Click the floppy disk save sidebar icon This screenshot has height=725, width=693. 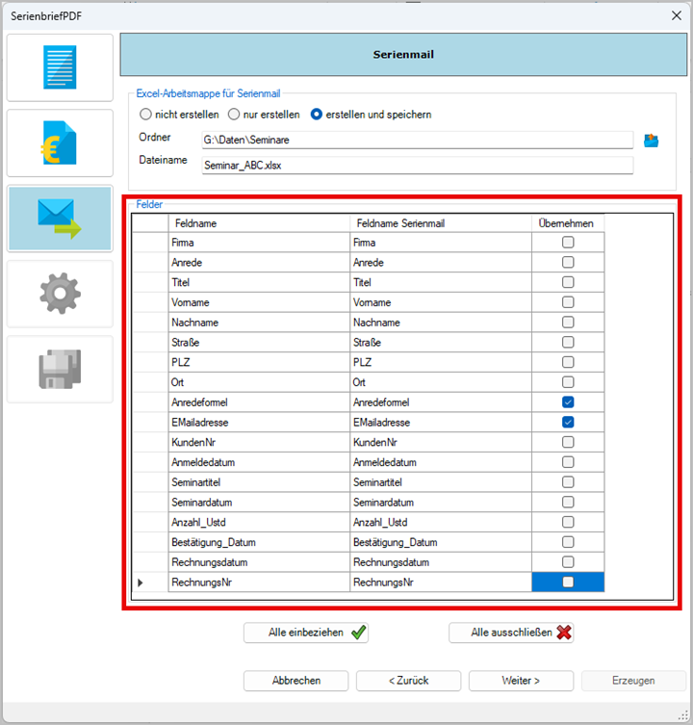click(x=60, y=369)
